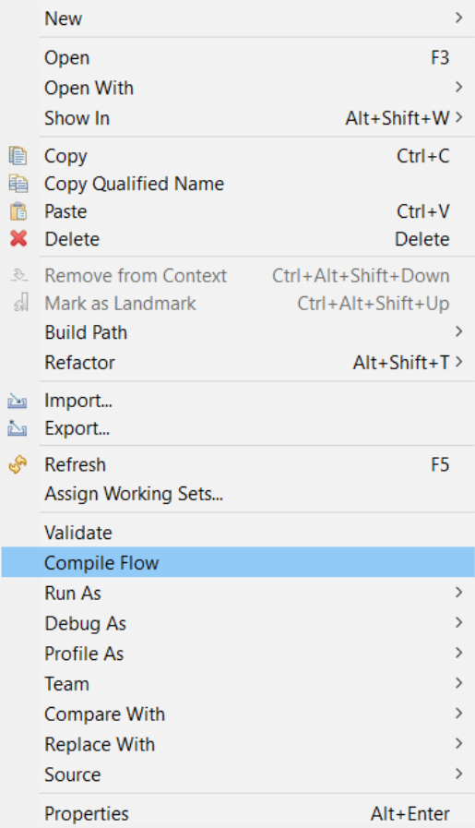Open the Team submenu

coord(238,683)
